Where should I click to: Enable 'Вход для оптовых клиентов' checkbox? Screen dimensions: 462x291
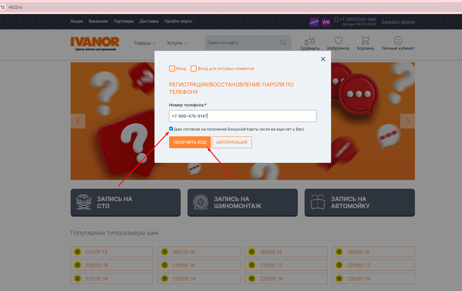click(x=194, y=68)
